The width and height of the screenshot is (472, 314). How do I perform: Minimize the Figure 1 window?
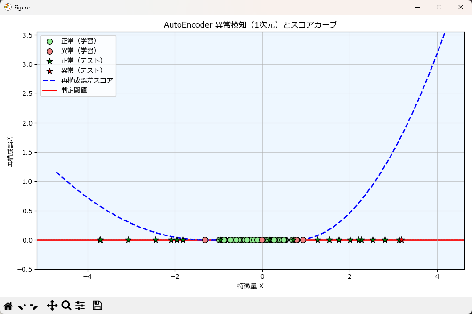click(x=417, y=8)
